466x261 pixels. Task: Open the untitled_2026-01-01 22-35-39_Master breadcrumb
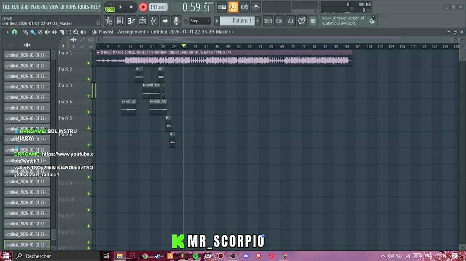[x=191, y=32]
